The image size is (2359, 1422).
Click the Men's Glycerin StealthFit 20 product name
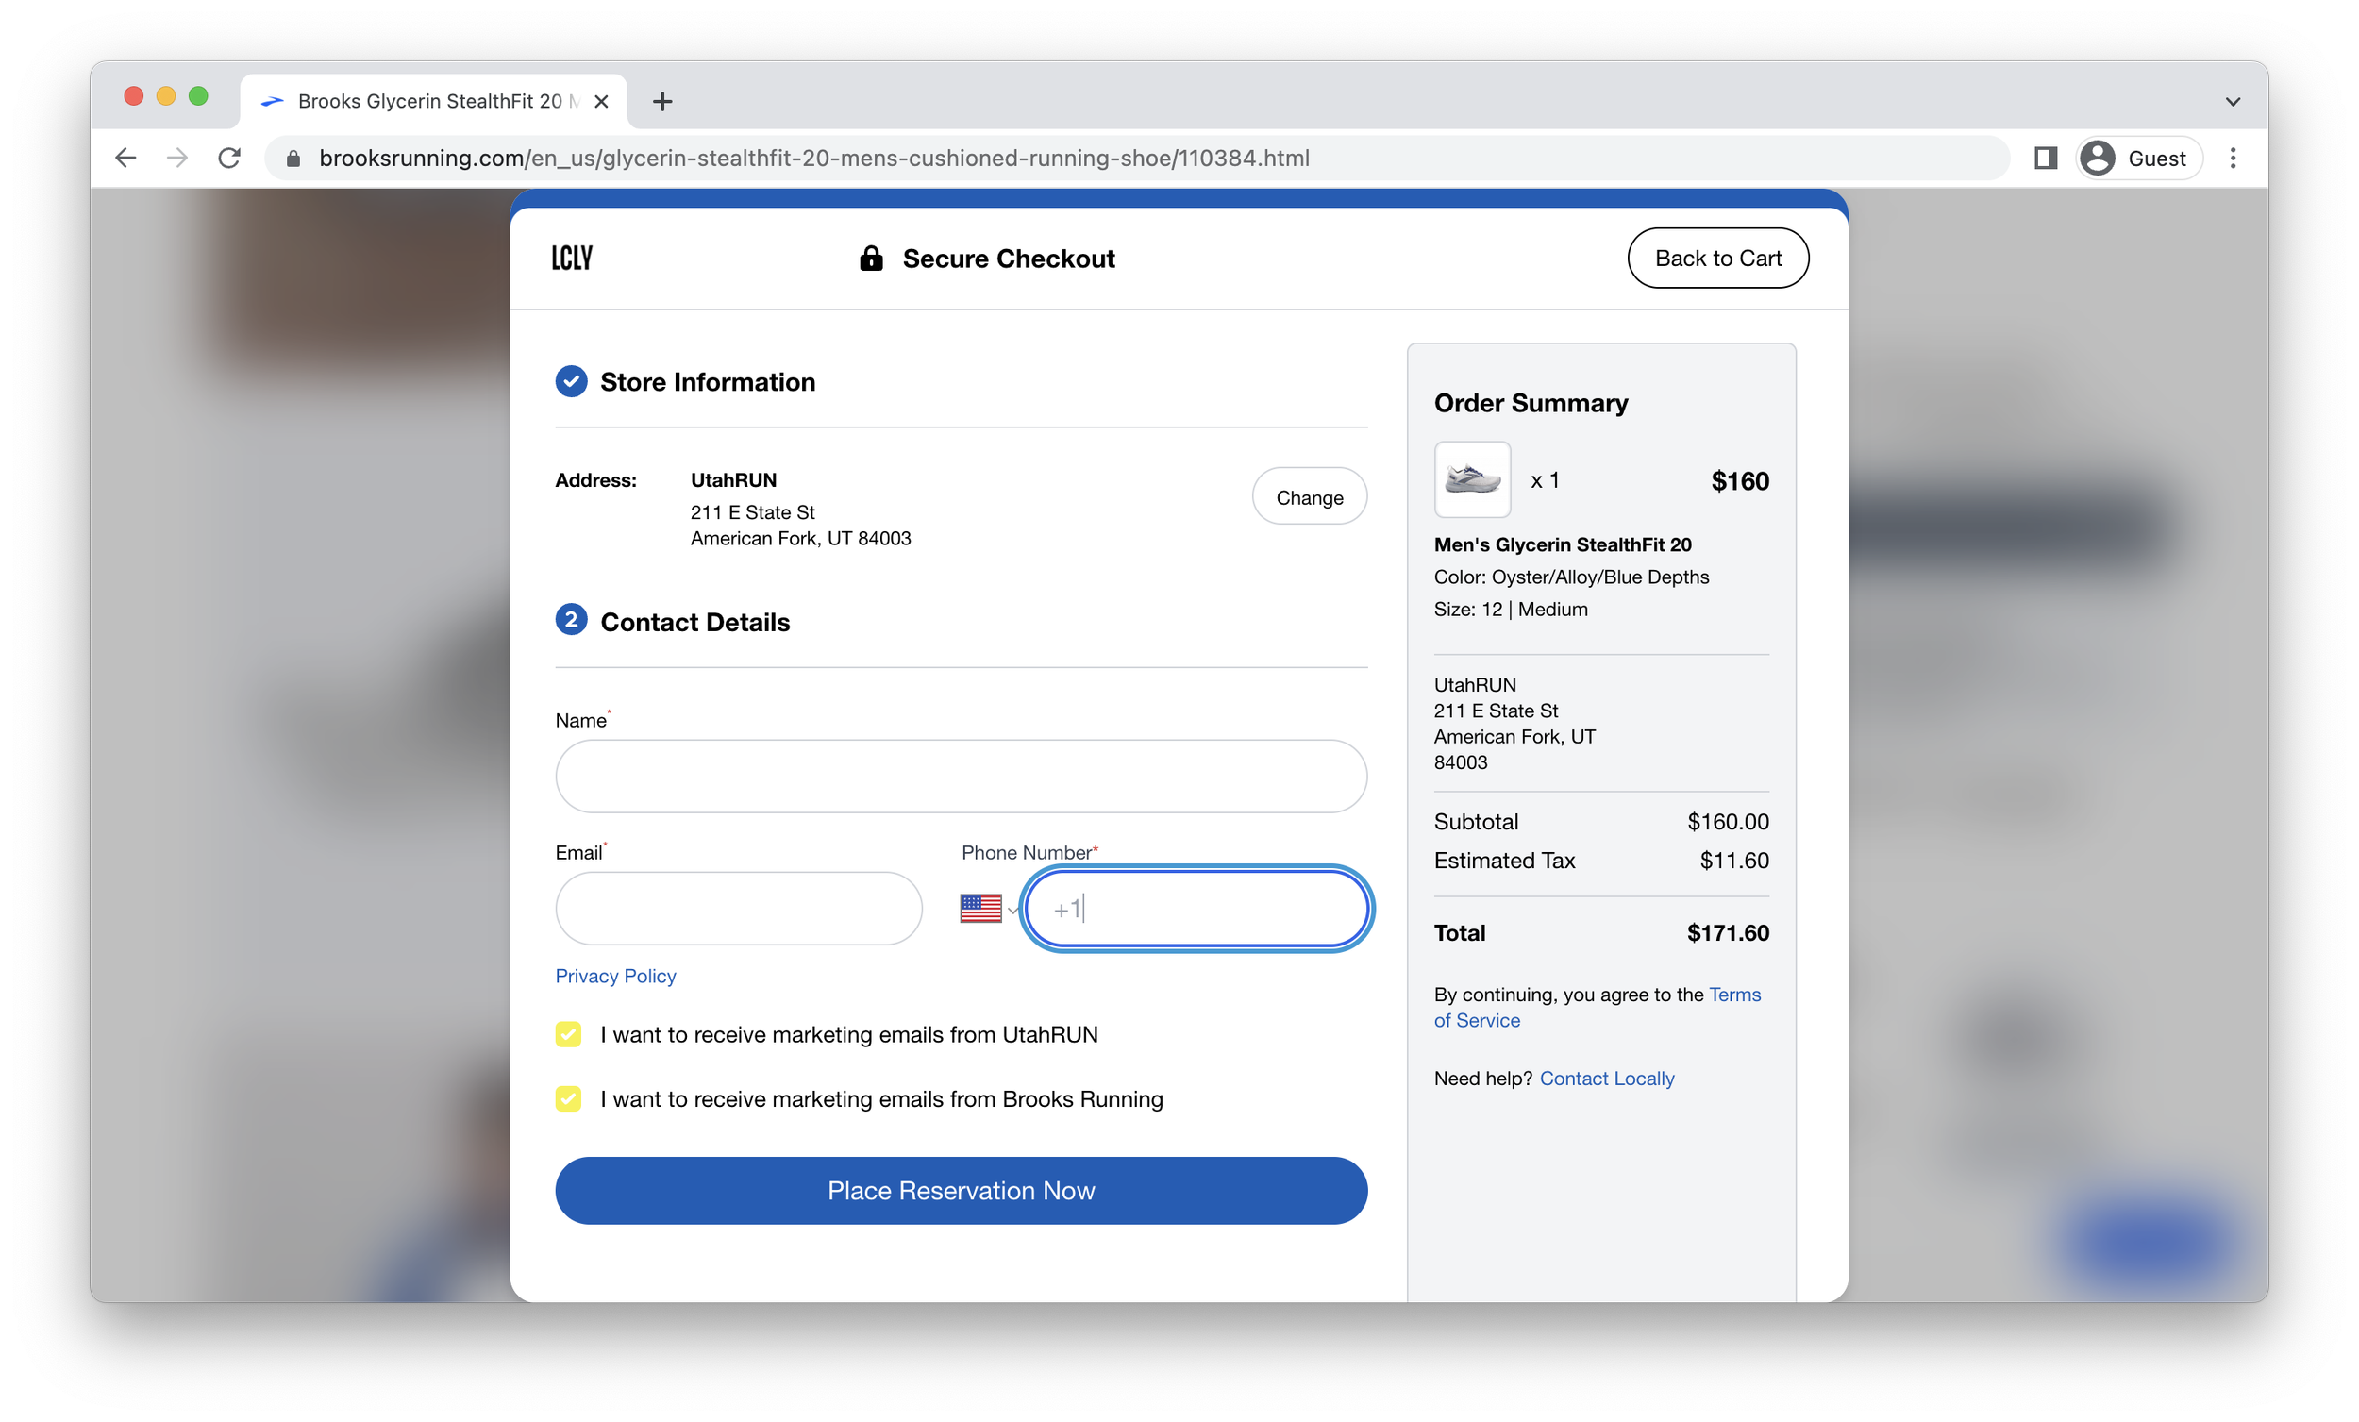click(1563, 544)
